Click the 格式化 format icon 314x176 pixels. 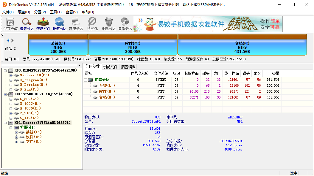point(92,24)
